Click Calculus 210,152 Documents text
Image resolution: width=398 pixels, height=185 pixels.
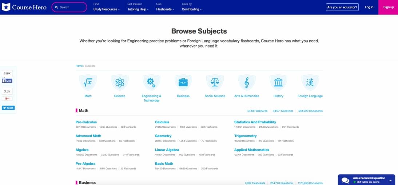click(x=165, y=127)
